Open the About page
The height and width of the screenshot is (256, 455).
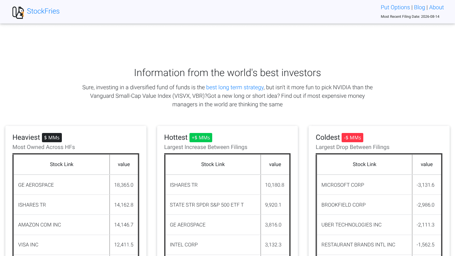click(437, 7)
